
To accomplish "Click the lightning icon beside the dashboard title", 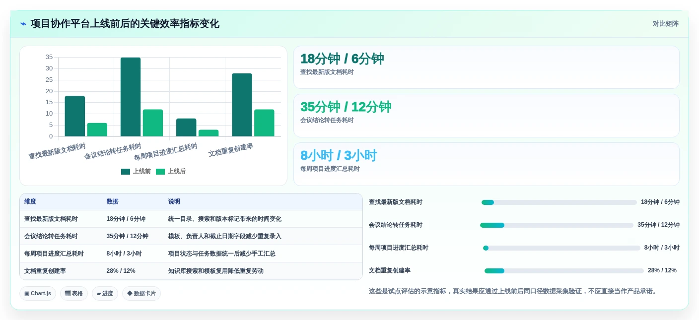I will 23,24.
